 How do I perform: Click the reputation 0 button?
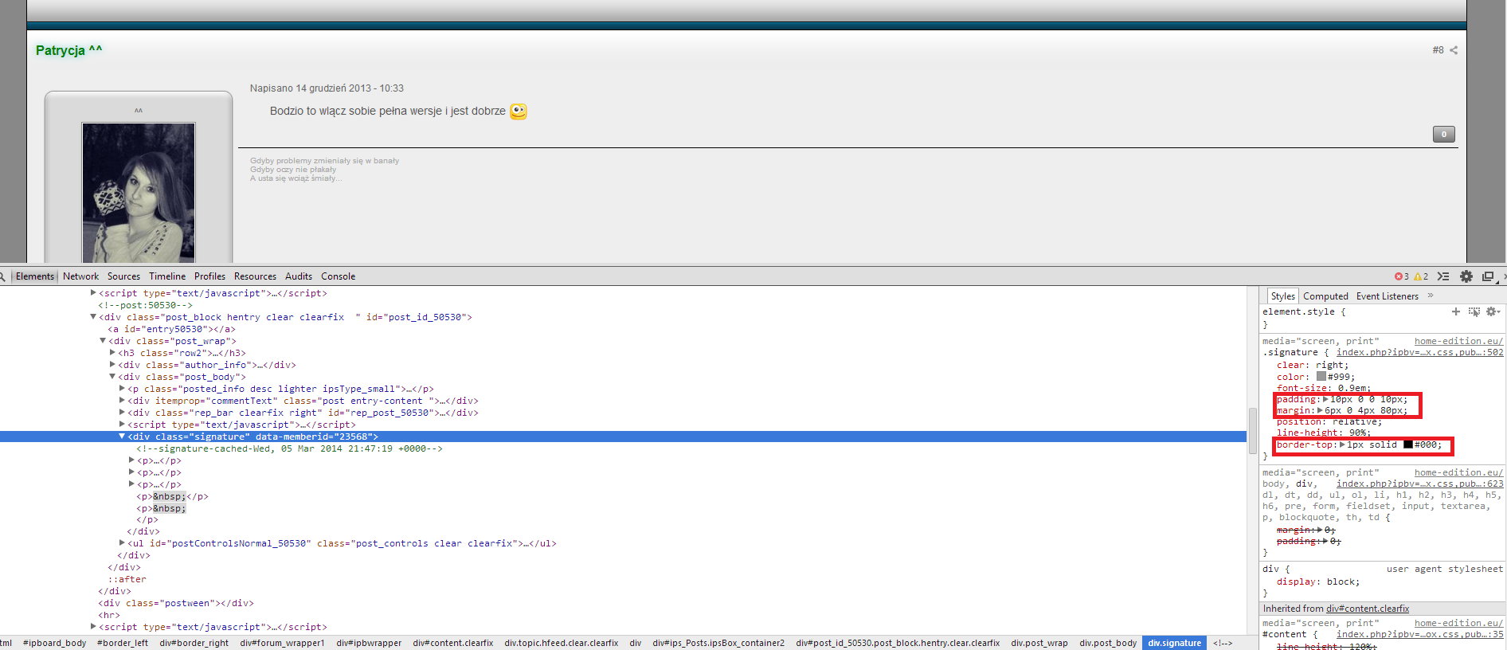(1443, 135)
